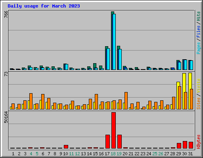Click the Visits legend label
The height and width of the screenshot is (158, 203).
coord(199,86)
